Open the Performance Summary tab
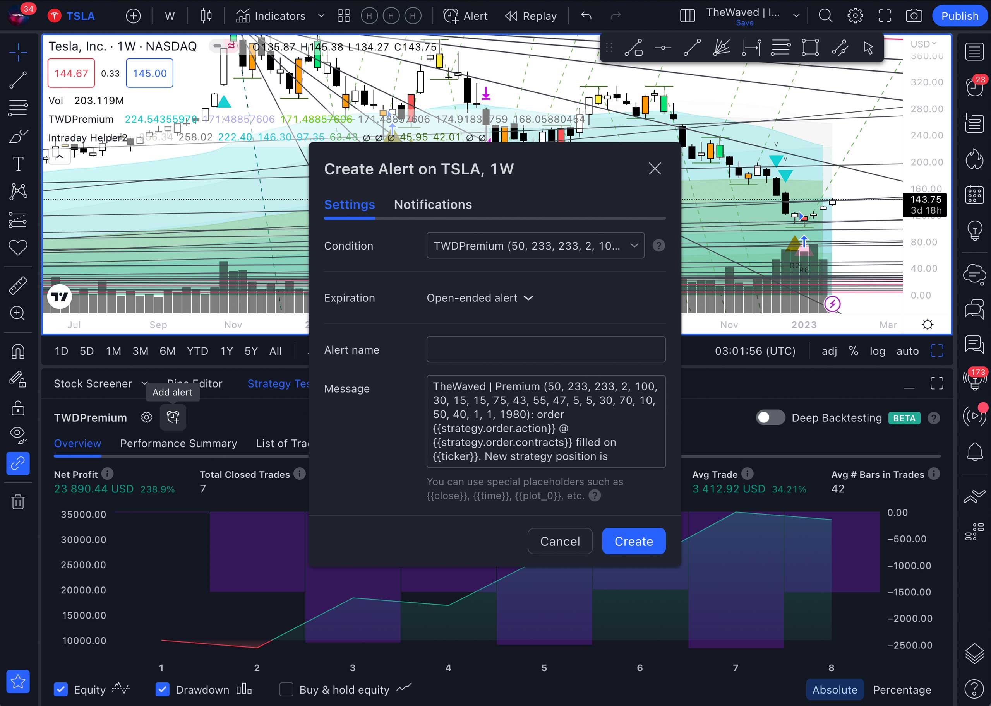The image size is (991, 706). [178, 443]
